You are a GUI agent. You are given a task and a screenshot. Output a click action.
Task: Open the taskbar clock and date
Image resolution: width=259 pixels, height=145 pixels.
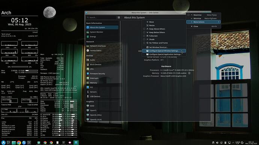tap(251, 143)
